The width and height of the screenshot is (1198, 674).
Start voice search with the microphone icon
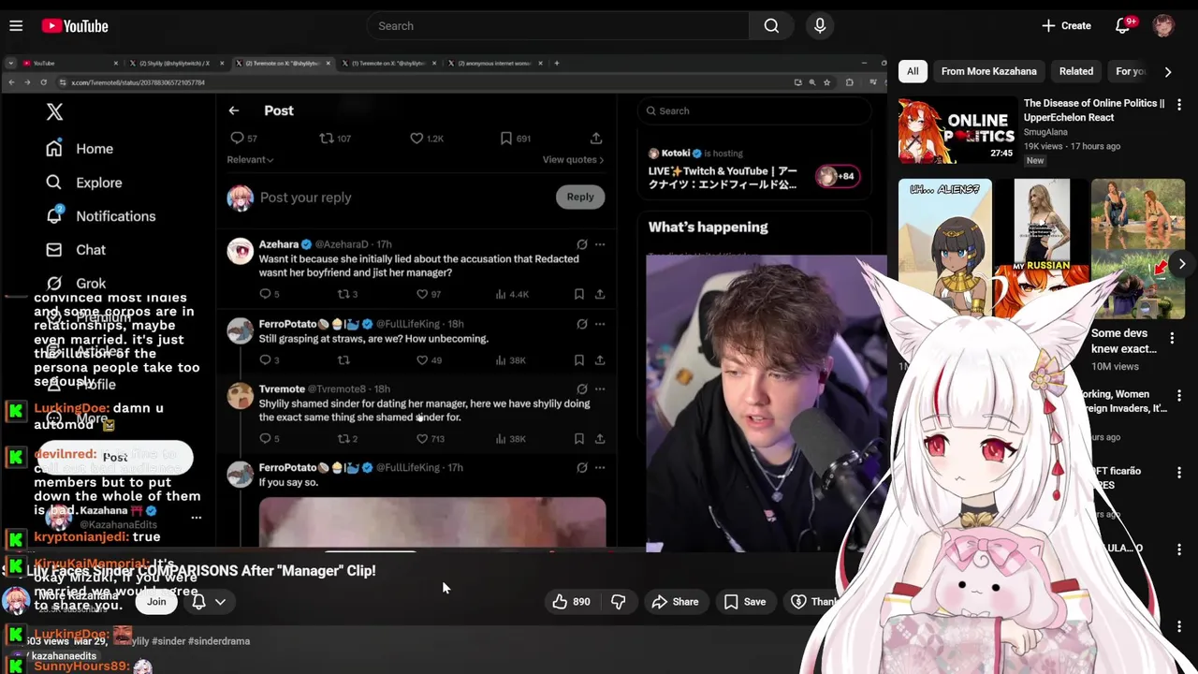pos(820,26)
